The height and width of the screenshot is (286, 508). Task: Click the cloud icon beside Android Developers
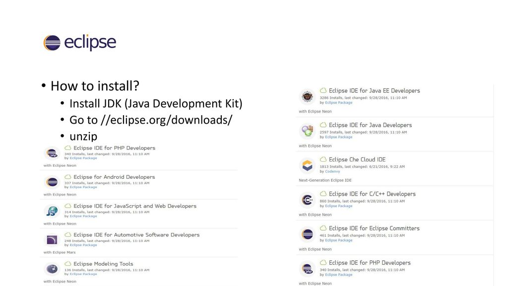tap(67, 177)
